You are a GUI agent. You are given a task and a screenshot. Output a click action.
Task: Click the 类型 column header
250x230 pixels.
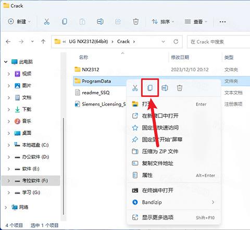[x=229, y=57]
